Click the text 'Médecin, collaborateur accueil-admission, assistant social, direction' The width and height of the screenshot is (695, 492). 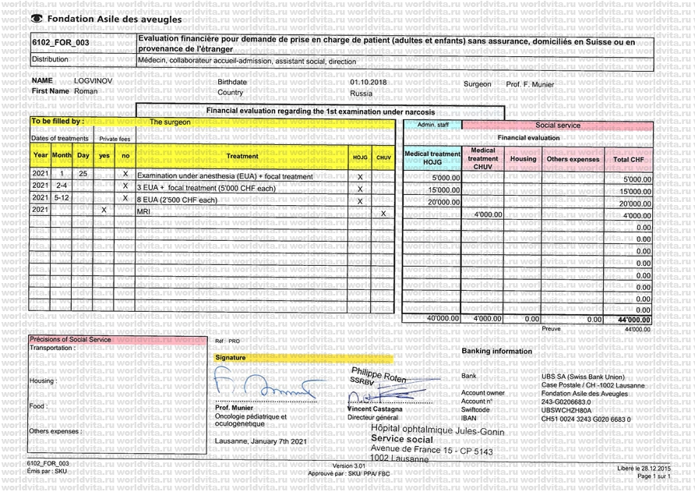click(247, 62)
